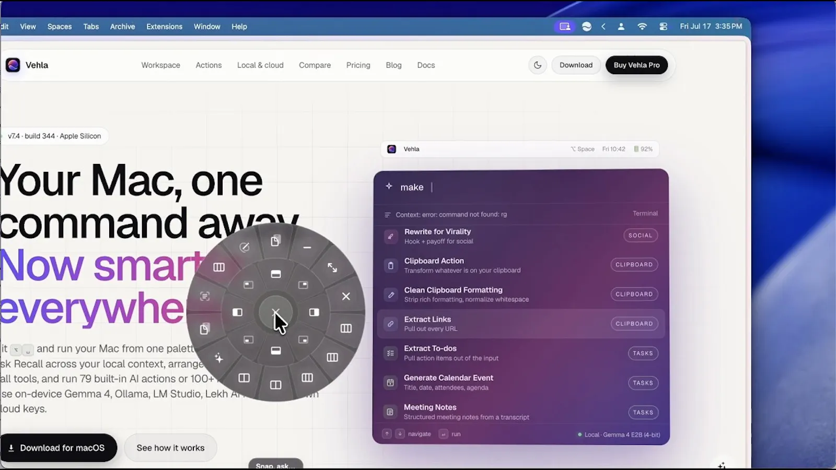Viewport: 836px width, 470px height.
Task: Snap window to left half in radial menu
Action: click(238, 312)
